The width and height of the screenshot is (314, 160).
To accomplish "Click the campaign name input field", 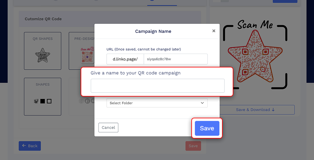I will [157, 86].
